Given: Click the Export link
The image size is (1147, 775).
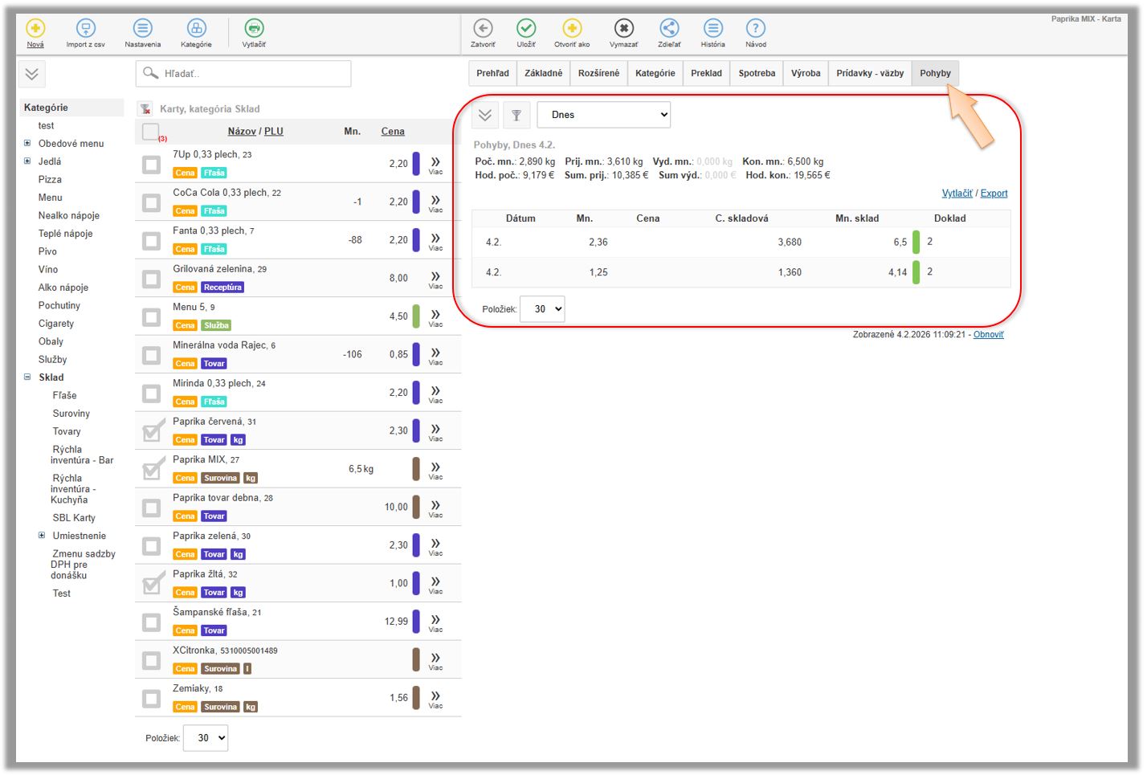Looking at the screenshot, I should [994, 194].
